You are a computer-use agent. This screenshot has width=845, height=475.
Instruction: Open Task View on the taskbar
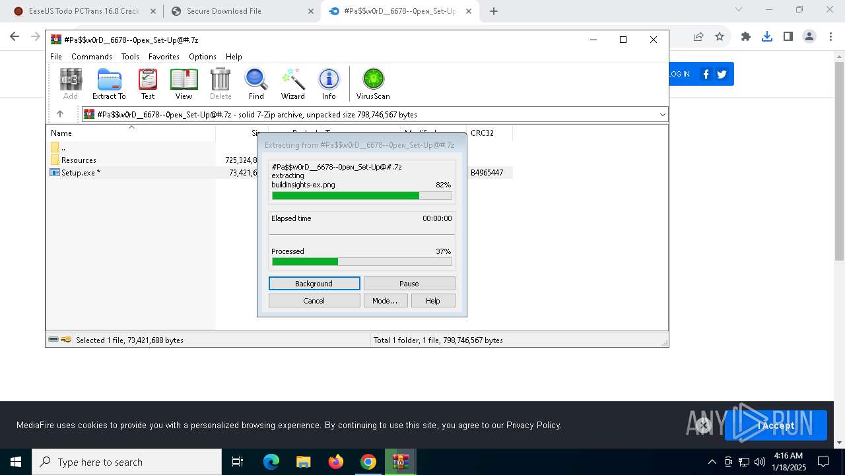(x=238, y=462)
